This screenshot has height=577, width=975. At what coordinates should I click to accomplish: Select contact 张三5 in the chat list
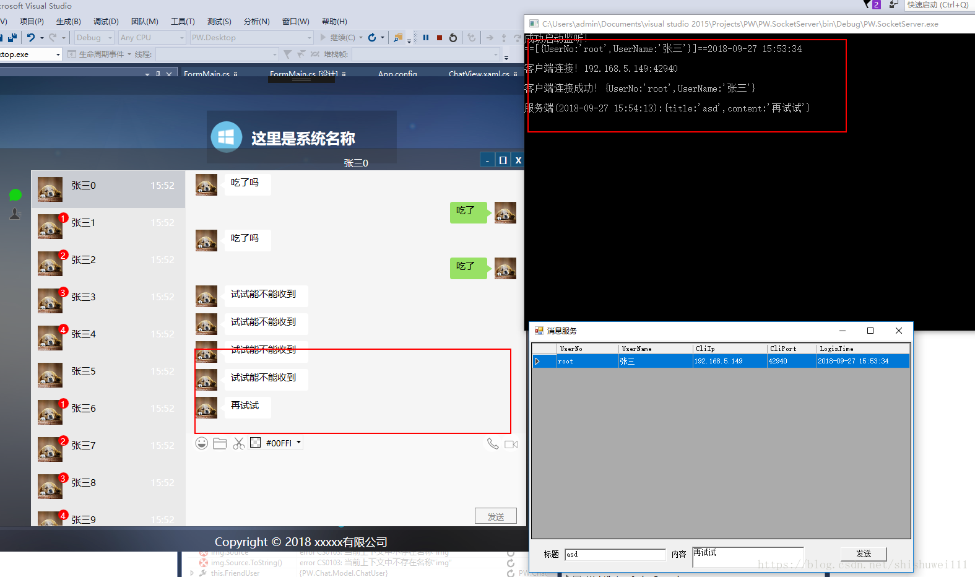[x=108, y=375]
